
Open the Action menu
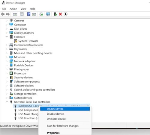click(13, 9)
